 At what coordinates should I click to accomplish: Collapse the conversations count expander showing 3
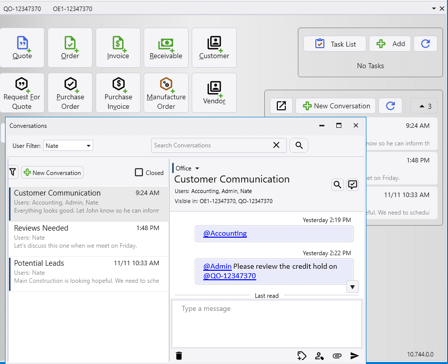[x=424, y=106]
